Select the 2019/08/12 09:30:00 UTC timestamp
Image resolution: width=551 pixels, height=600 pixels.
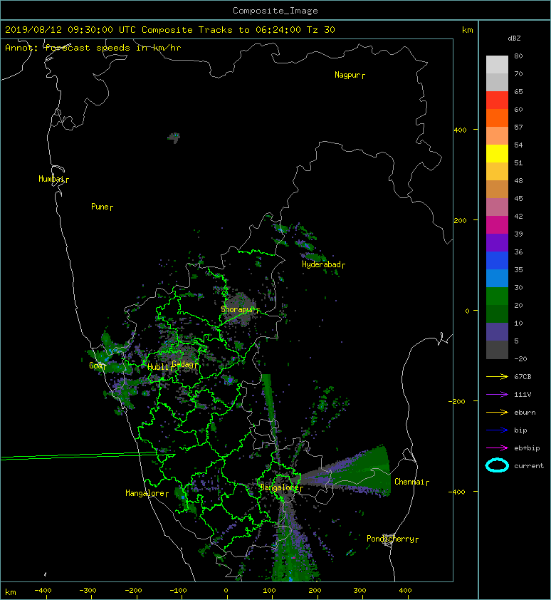70,30
